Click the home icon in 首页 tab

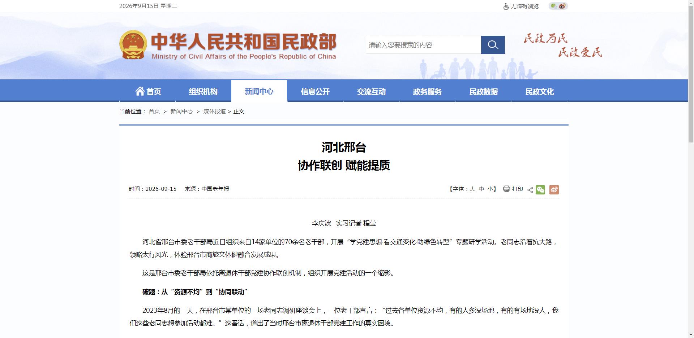tap(140, 91)
